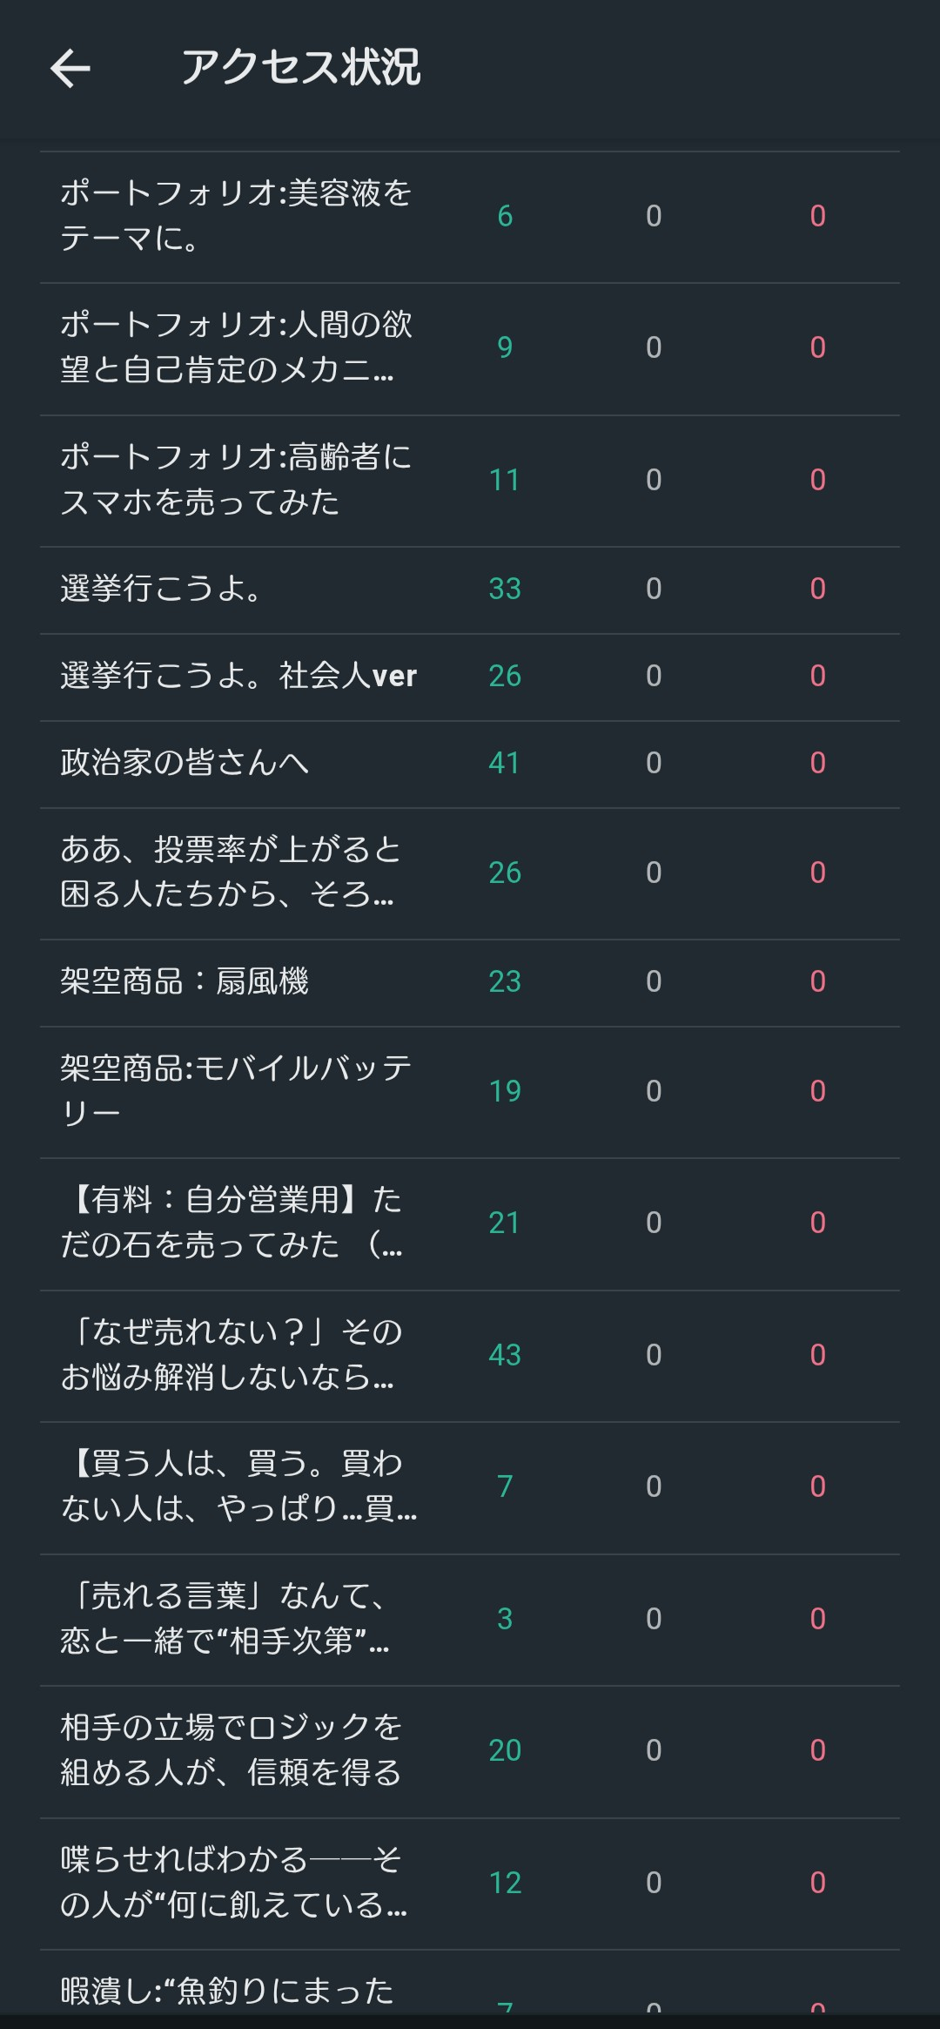This screenshot has width=940, height=2029.
Task: Open 【有料:自分営業用】ただの石を売ってみた article
Action: [x=232, y=1223]
